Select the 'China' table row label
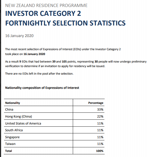This screenshot has height=157, width=148. [x=9, y=109]
